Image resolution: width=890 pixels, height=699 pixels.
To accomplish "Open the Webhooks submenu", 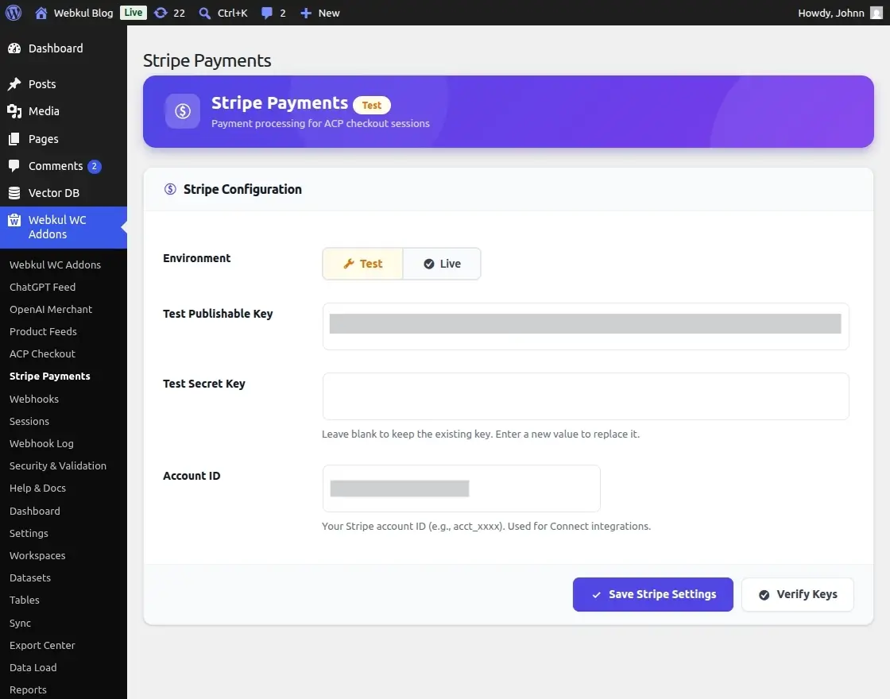I will pyautogui.click(x=34, y=399).
